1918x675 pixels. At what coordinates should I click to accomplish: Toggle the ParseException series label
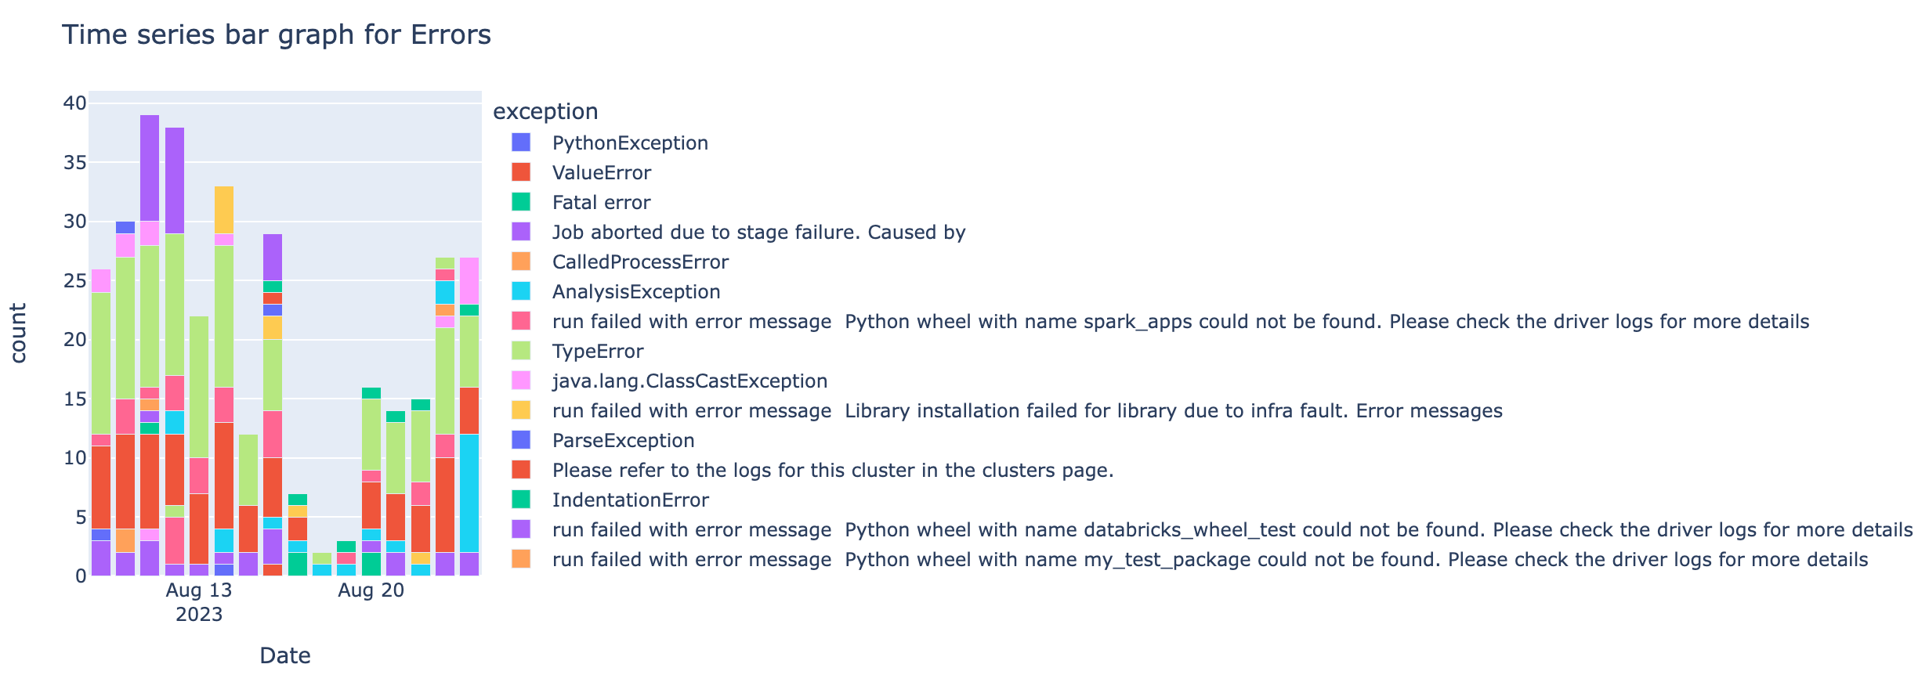click(623, 440)
